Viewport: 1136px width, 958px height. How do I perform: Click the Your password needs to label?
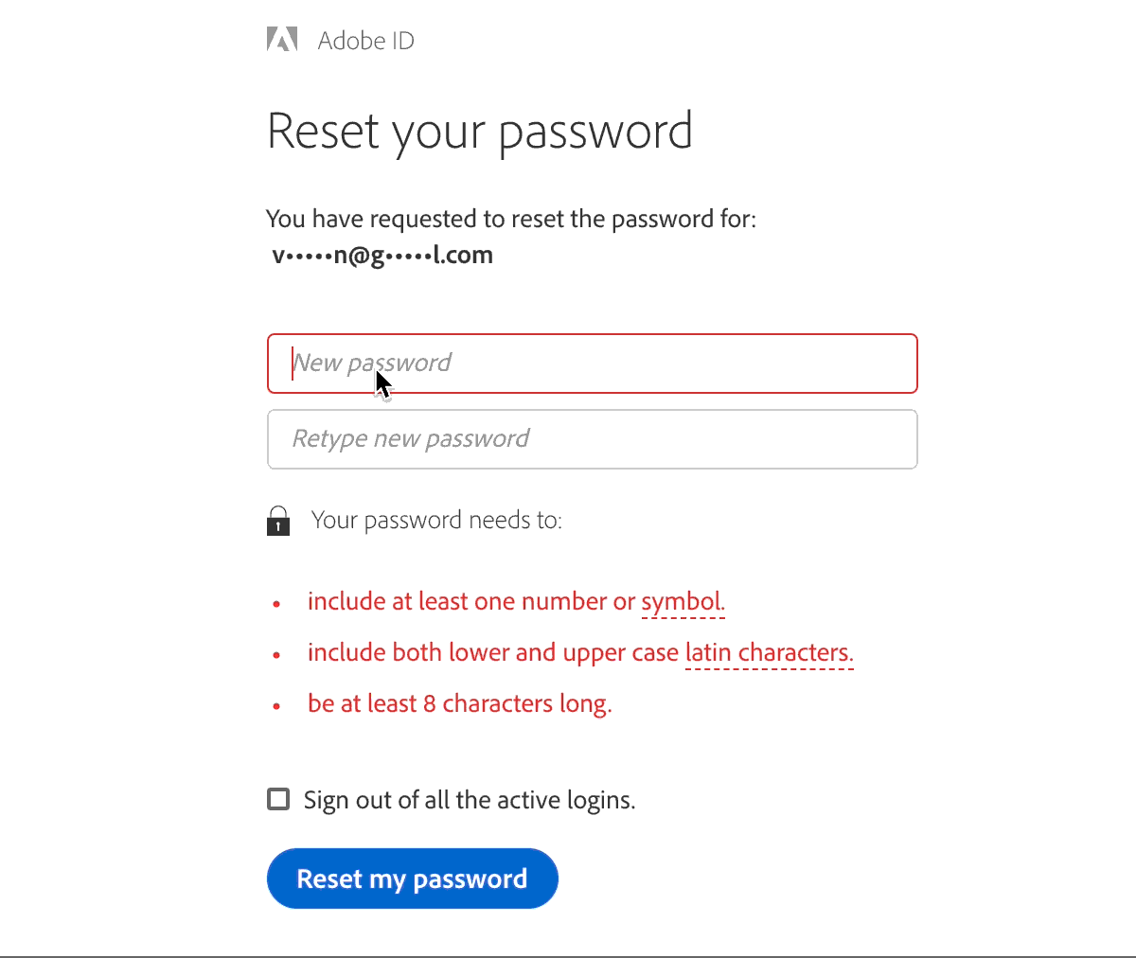pyautogui.click(x=435, y=520)
